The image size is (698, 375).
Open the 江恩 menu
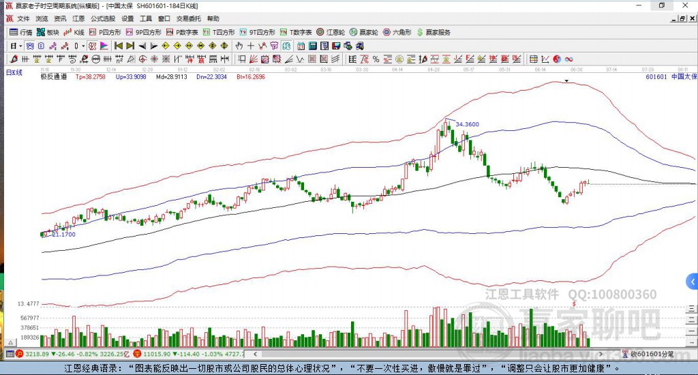pos(78,18)
